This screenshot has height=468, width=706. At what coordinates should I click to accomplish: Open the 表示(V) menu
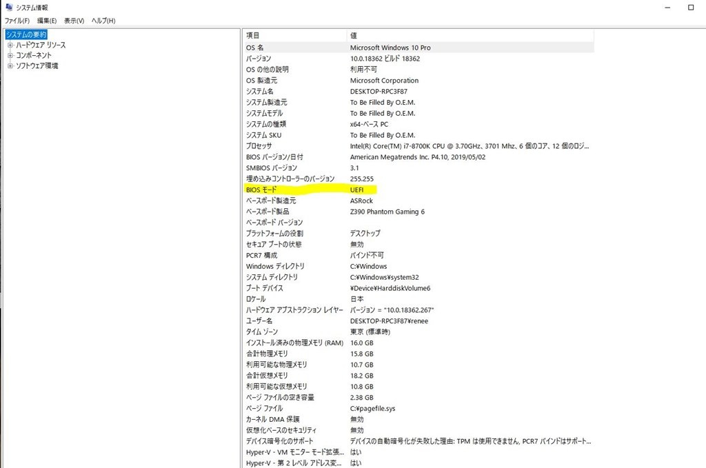(x=74, y=21)
